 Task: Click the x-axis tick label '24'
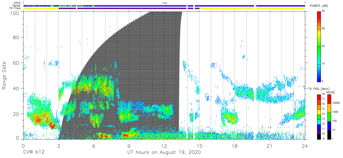tap(305, 146)
